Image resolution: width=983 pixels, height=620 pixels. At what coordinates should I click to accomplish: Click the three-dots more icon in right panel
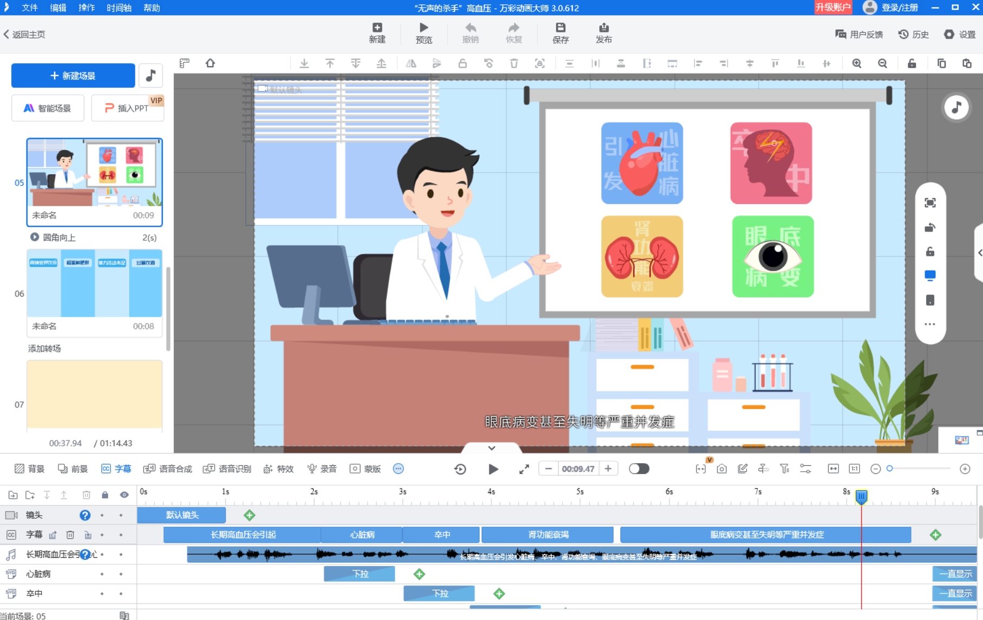(930, 325)
